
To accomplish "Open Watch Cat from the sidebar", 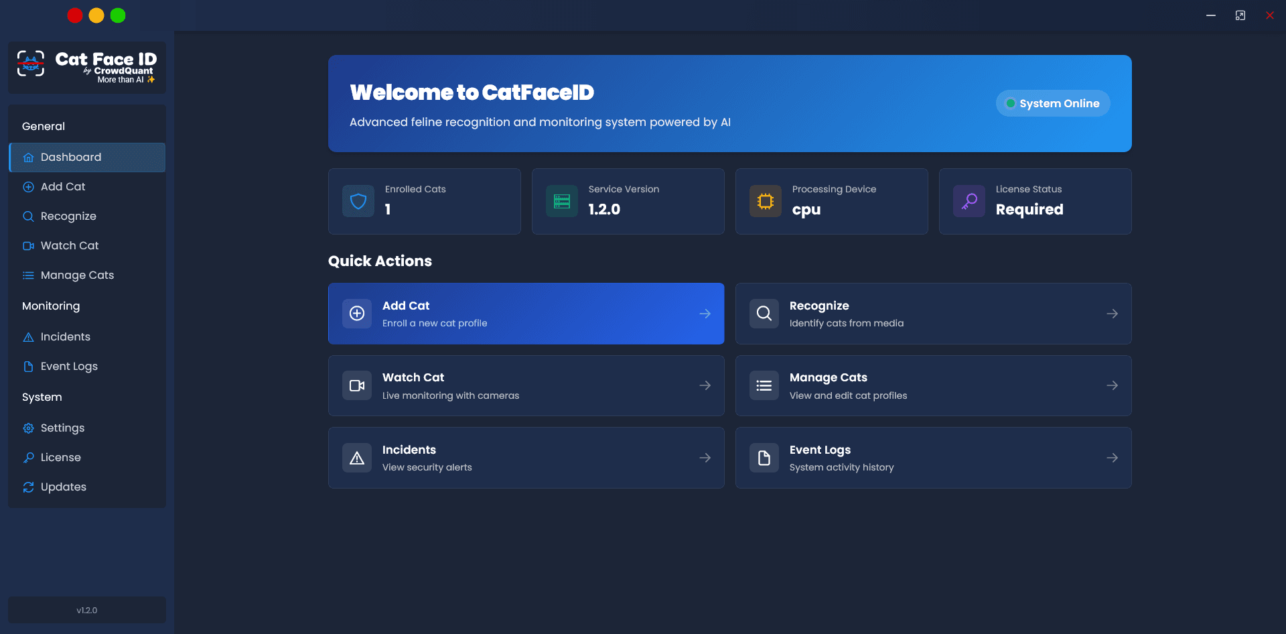I will (x=87, y=246).
